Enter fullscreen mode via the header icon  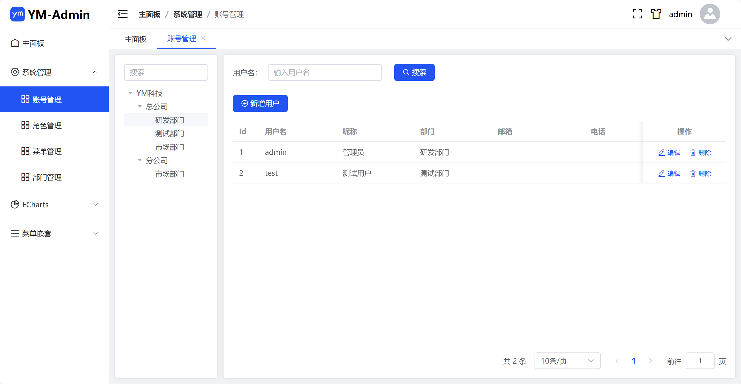pyautogui.click(x=637, y=14)
